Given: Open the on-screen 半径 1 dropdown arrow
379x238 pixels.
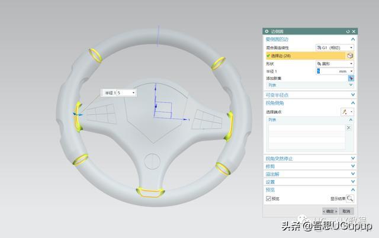Looking at the screenshot, I should (x=133, y=93).
